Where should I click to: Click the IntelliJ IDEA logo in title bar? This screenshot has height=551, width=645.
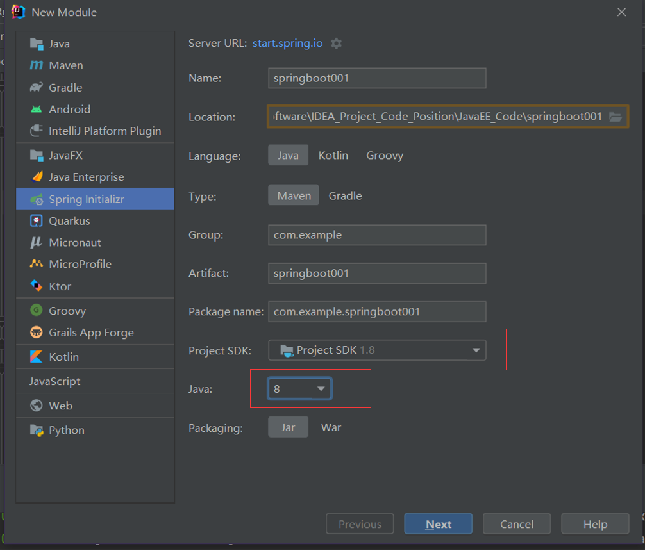[x=18, y=12]
